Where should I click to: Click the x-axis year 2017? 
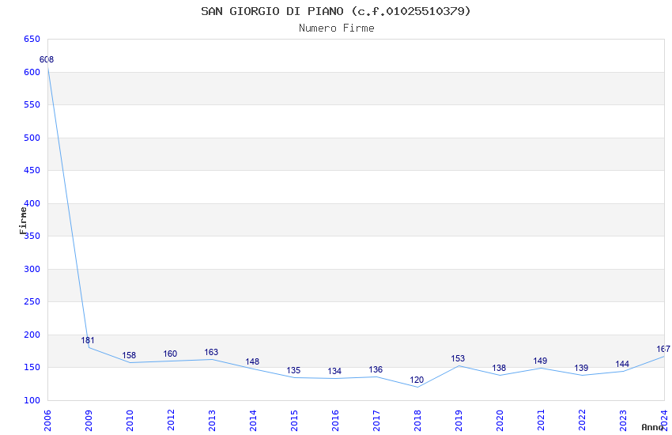376,421
